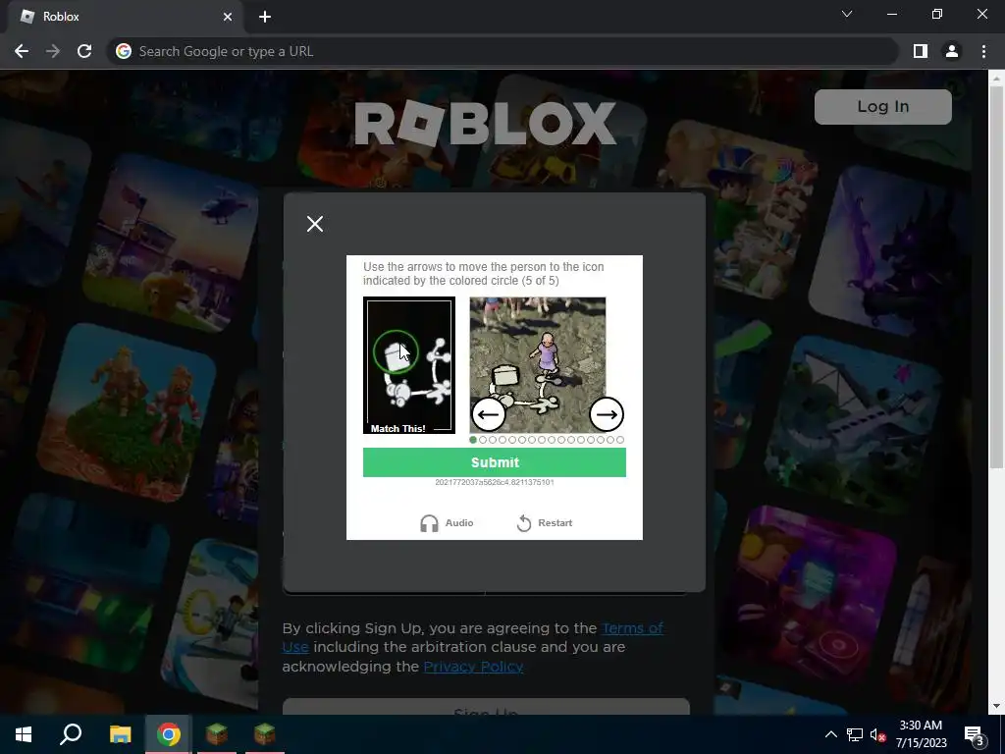Screen dimensions: 1005x754
Task: Open the notification center icon
Action: point(975,734)
